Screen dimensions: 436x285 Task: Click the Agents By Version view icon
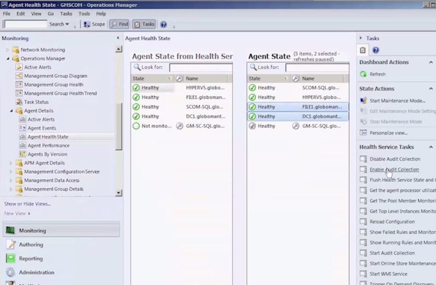23,154
